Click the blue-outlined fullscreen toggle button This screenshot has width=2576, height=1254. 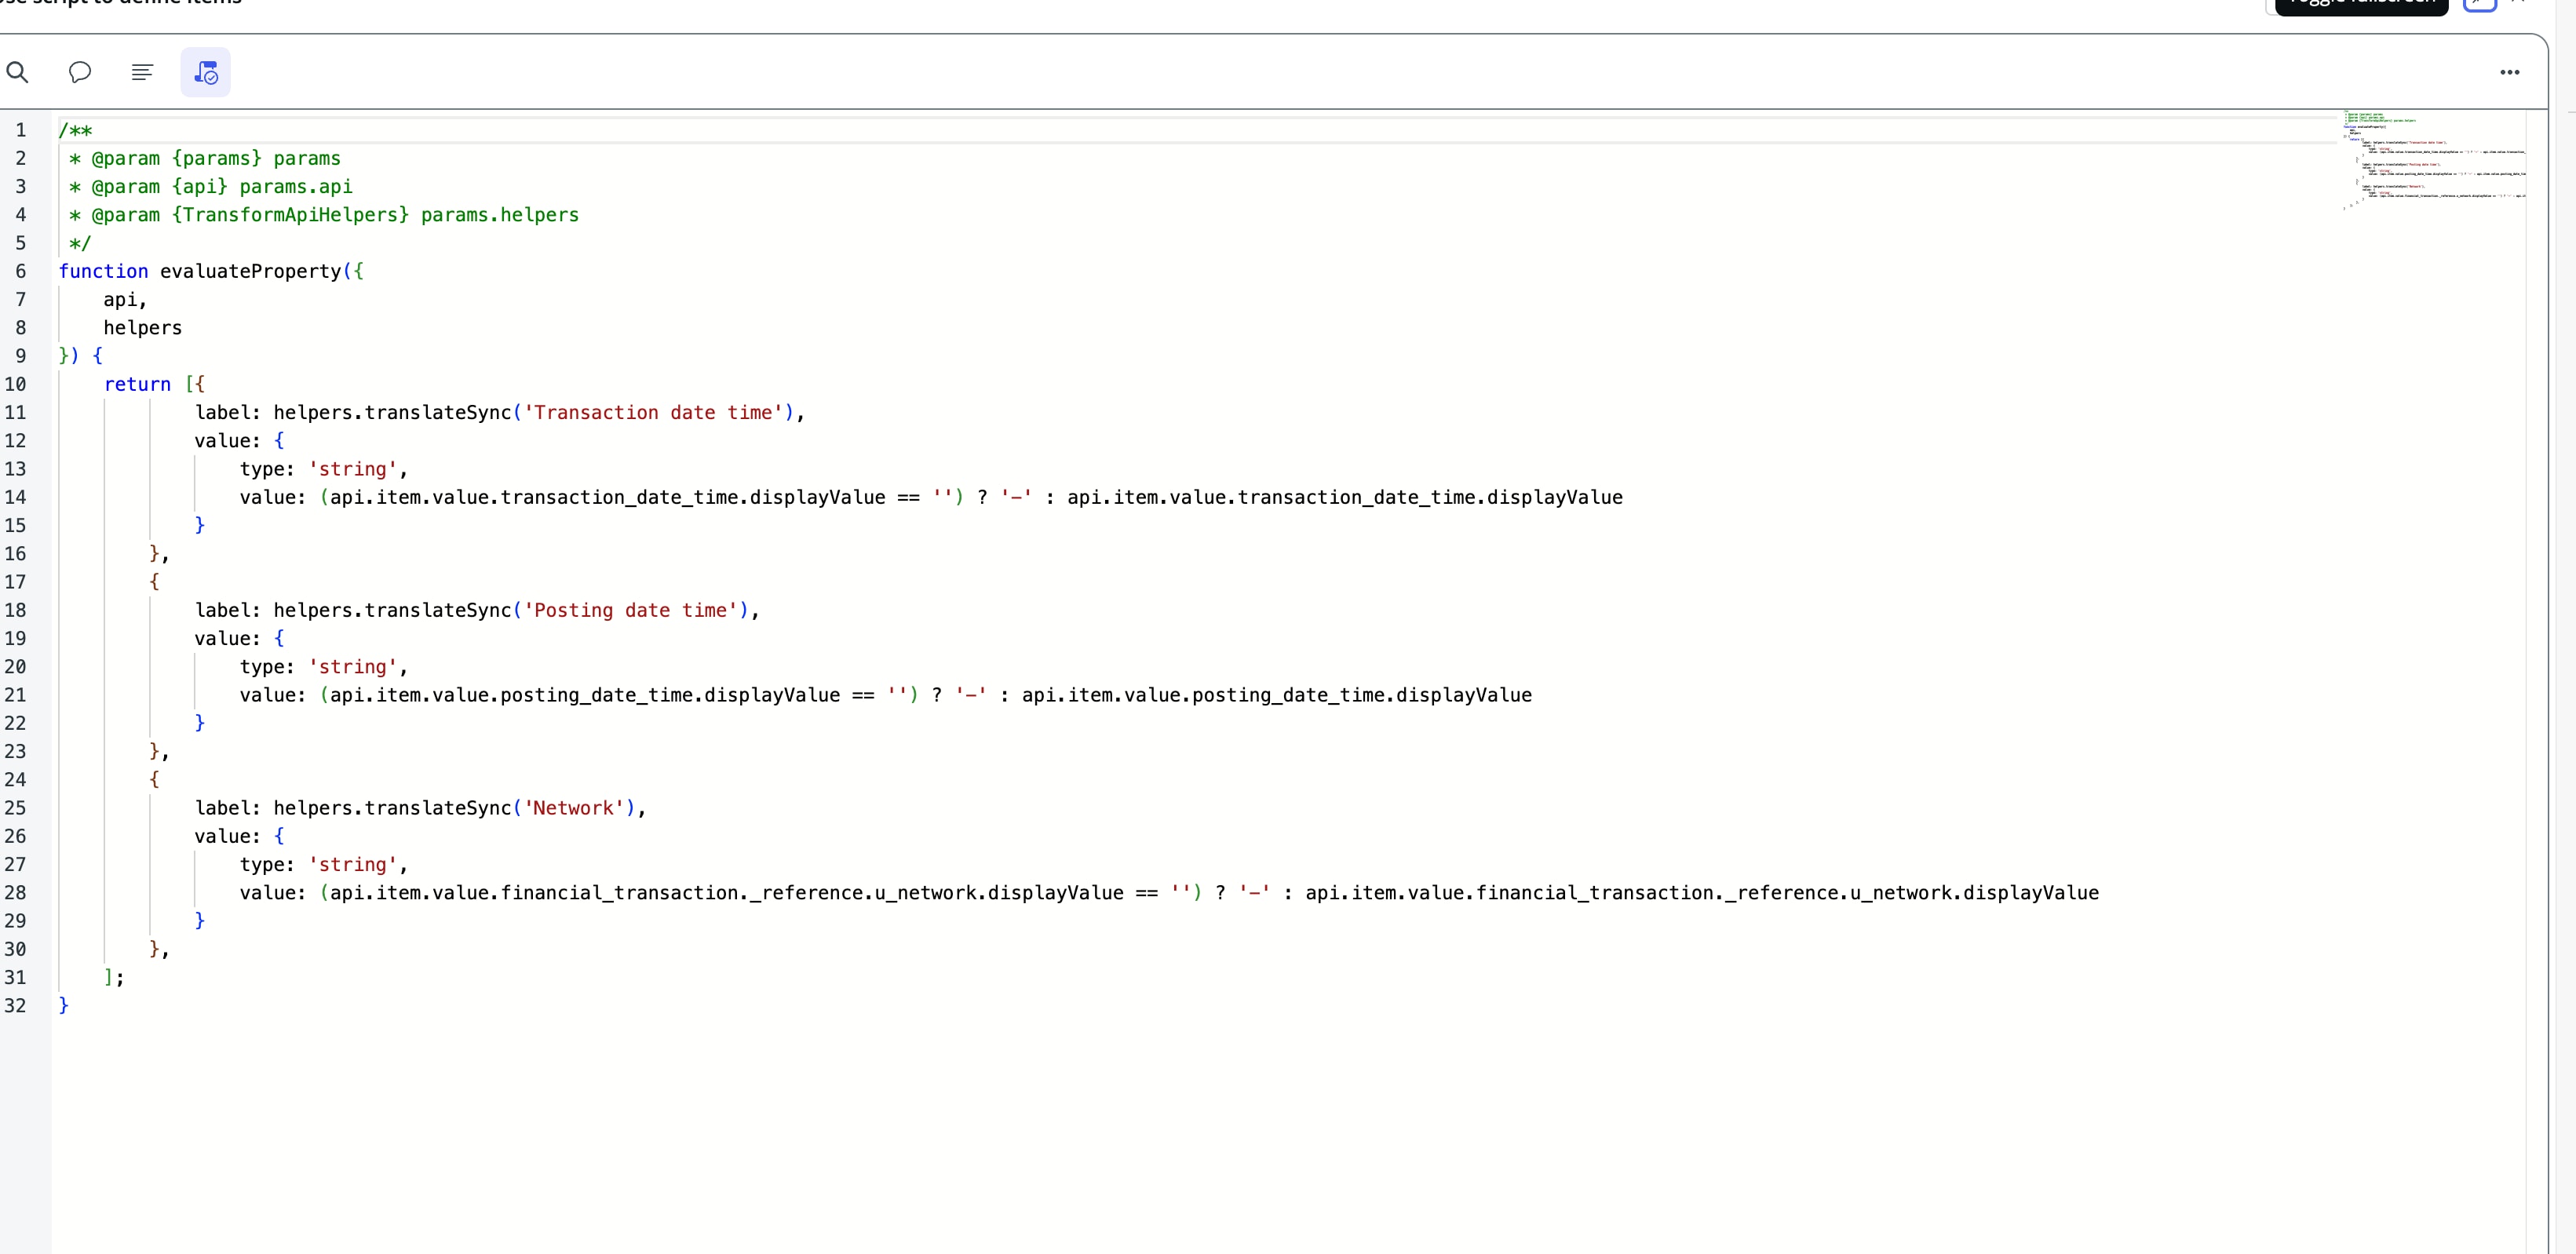2479,4
